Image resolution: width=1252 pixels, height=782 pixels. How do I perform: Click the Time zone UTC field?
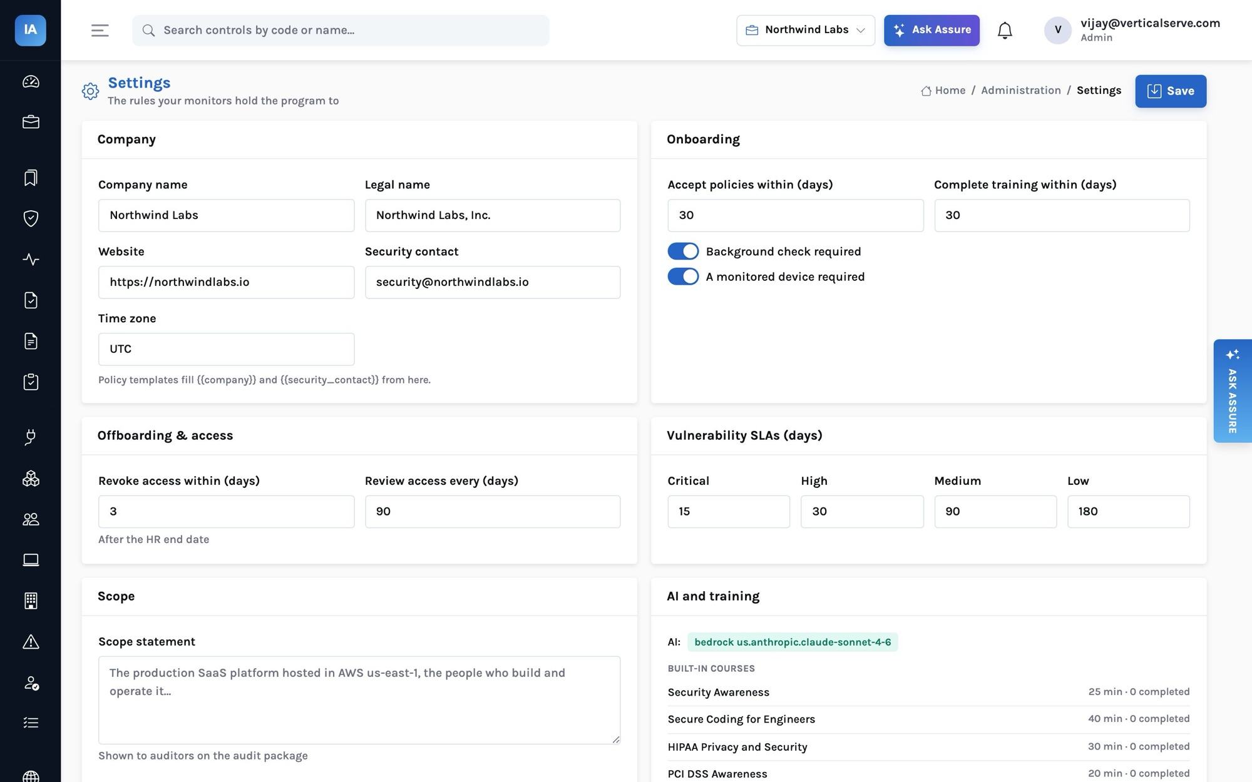[x=226, y=349]
